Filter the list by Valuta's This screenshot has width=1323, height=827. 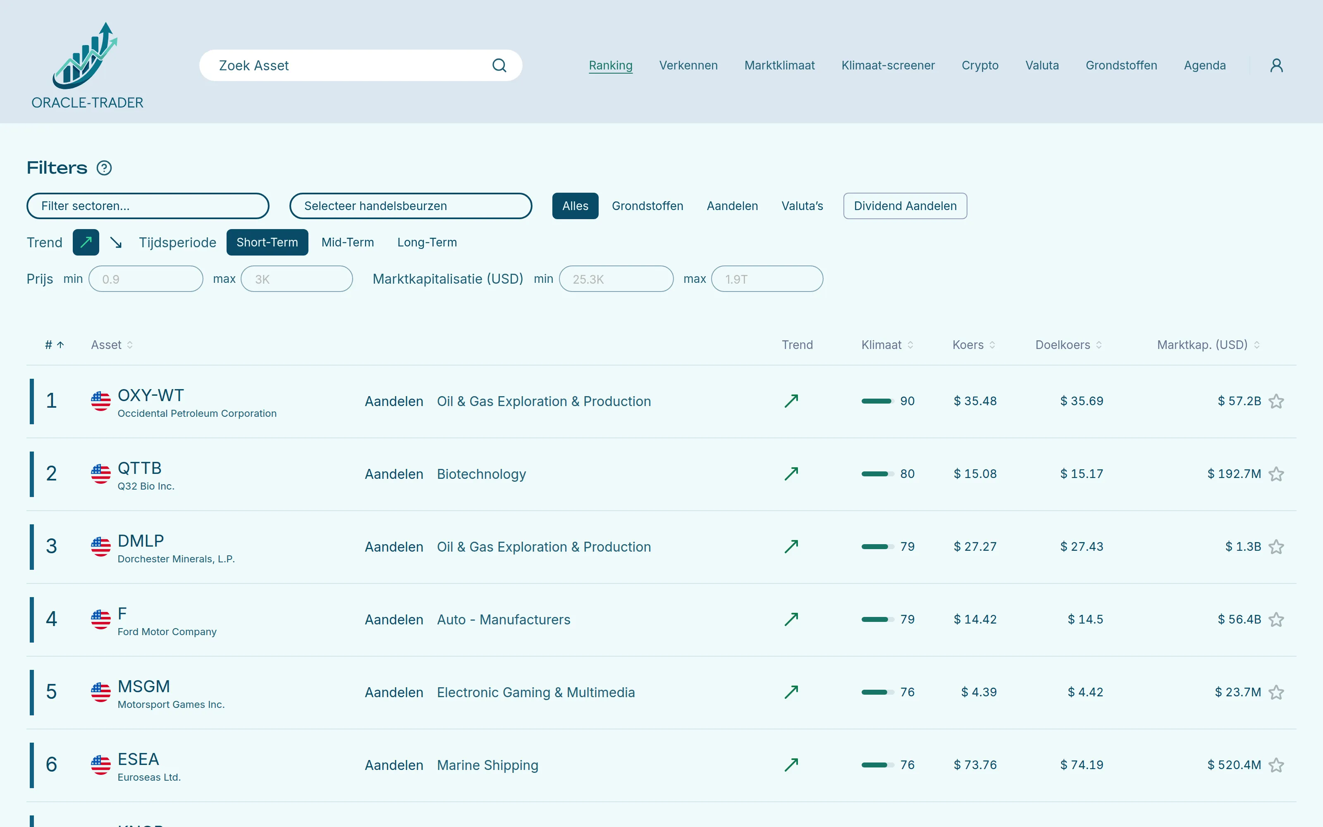(802, 206)
